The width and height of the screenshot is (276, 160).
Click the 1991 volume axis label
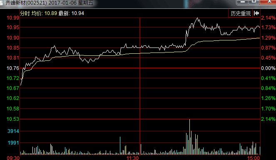click(x=13, y=143)
